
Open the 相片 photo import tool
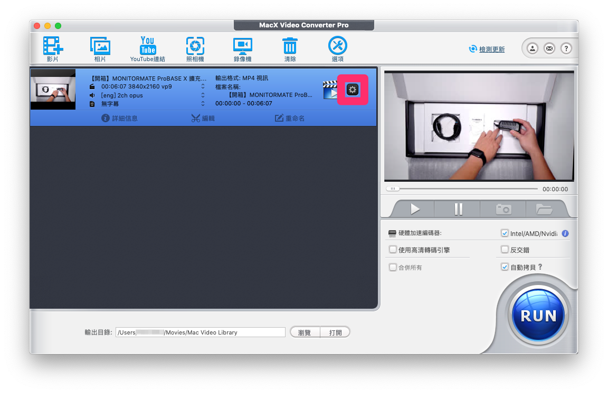pyautogui.click(x=100, y=46)
